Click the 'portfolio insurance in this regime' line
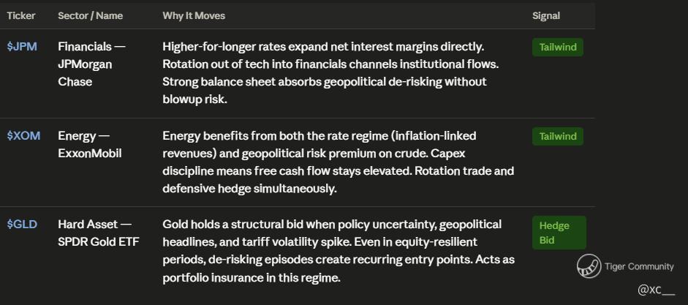This screenshot has height=305, width=688. (x=252, y=278)
